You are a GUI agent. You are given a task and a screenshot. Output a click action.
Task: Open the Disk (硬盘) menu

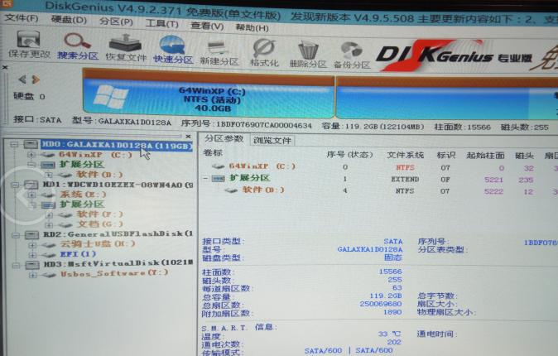69,19
